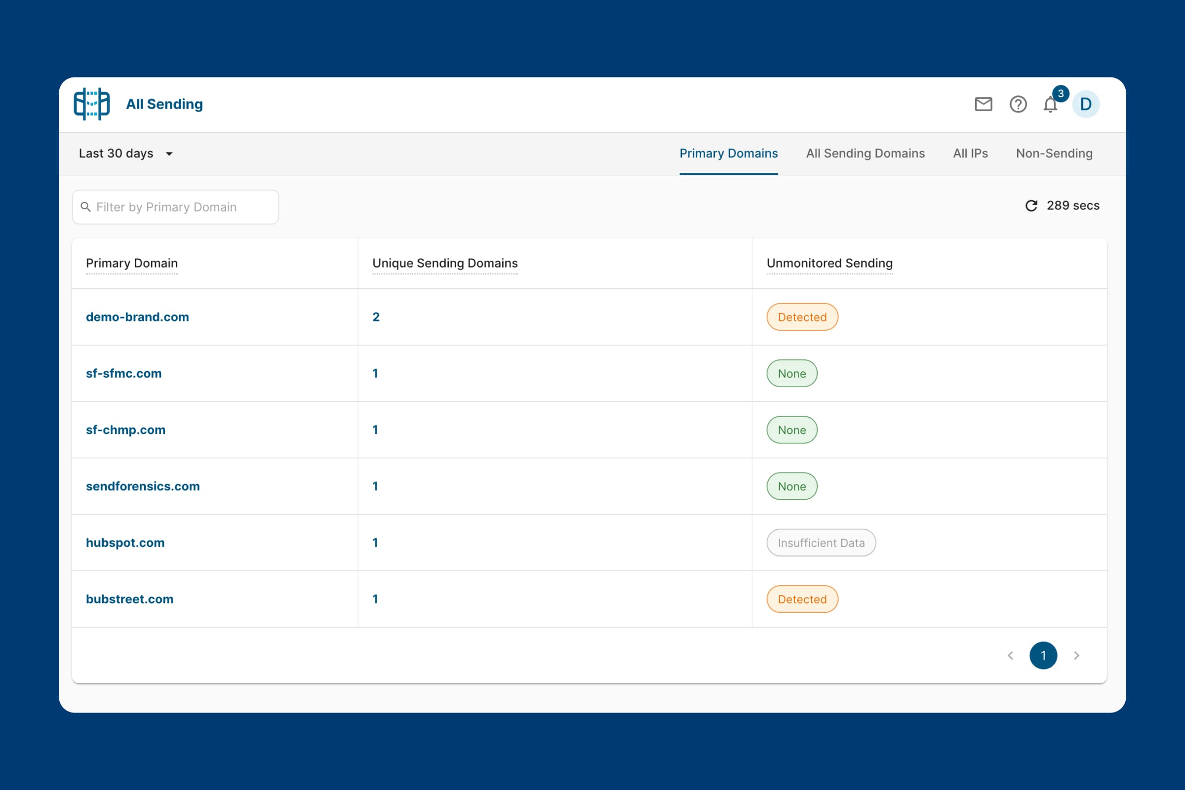Viewport: 1185px width, 790px height.
Task: Open the demo-brand.com domain link
Action: (137, 317)
